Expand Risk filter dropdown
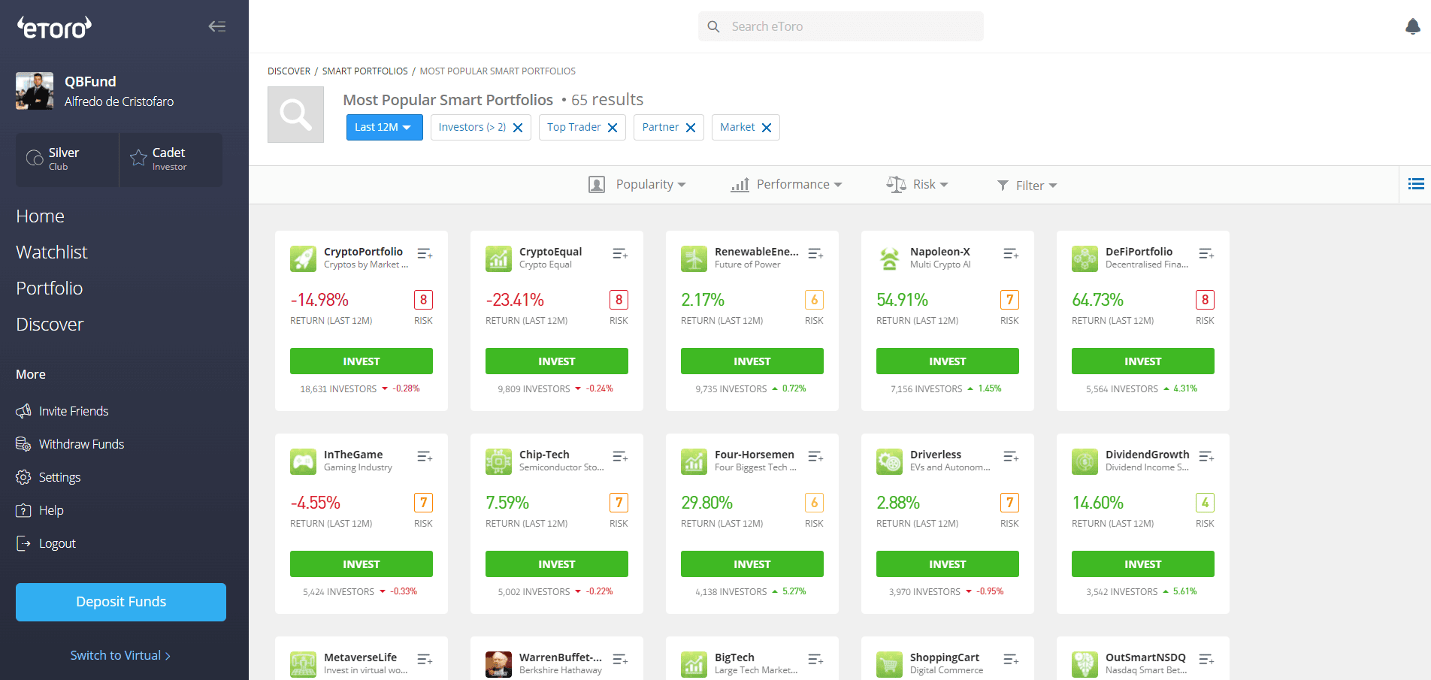This screenshot has width=1431, height=680. click(917, 184)
